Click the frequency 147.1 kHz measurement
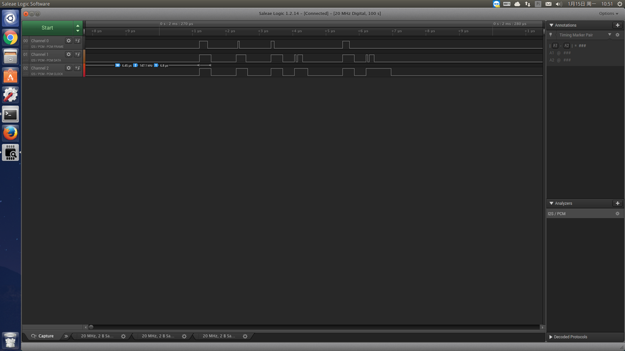 [x=143, y=65]
